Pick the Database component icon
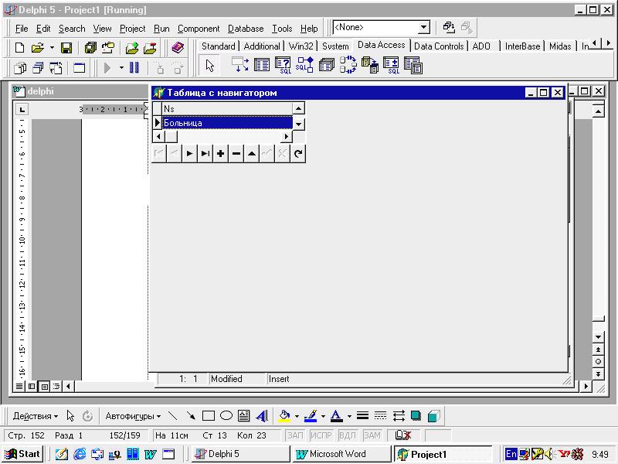The image size is (618, 464). point(326,65)
